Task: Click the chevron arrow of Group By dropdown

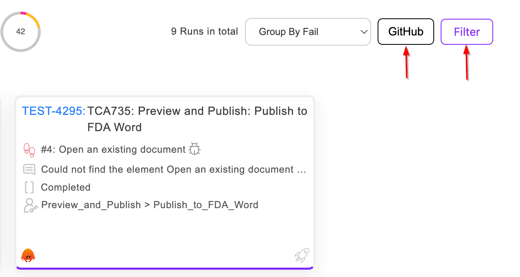Action: point(364,32)
